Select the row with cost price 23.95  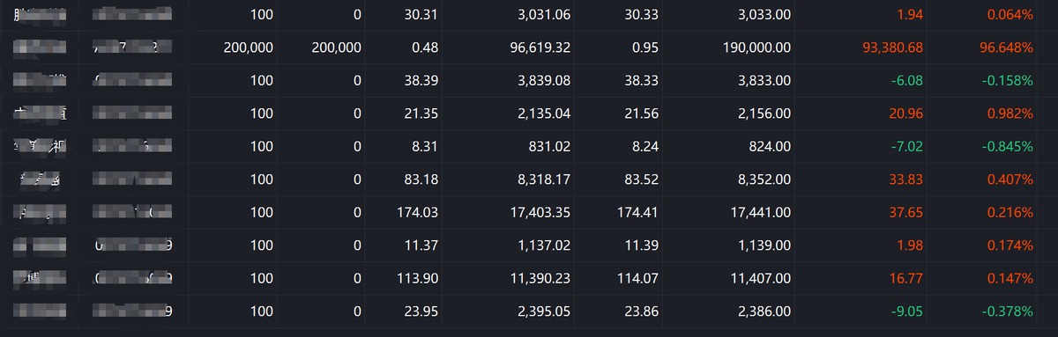pyautogui.click(x=529, y=311)
